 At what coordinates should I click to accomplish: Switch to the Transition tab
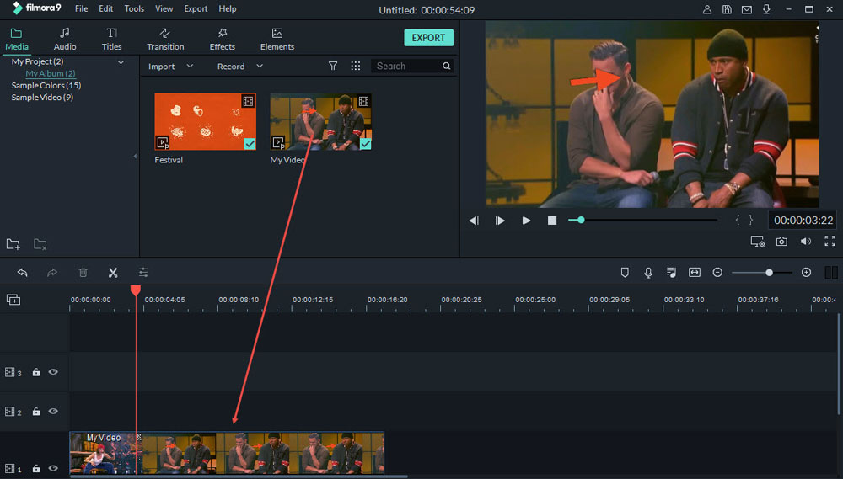coord(165,39)
